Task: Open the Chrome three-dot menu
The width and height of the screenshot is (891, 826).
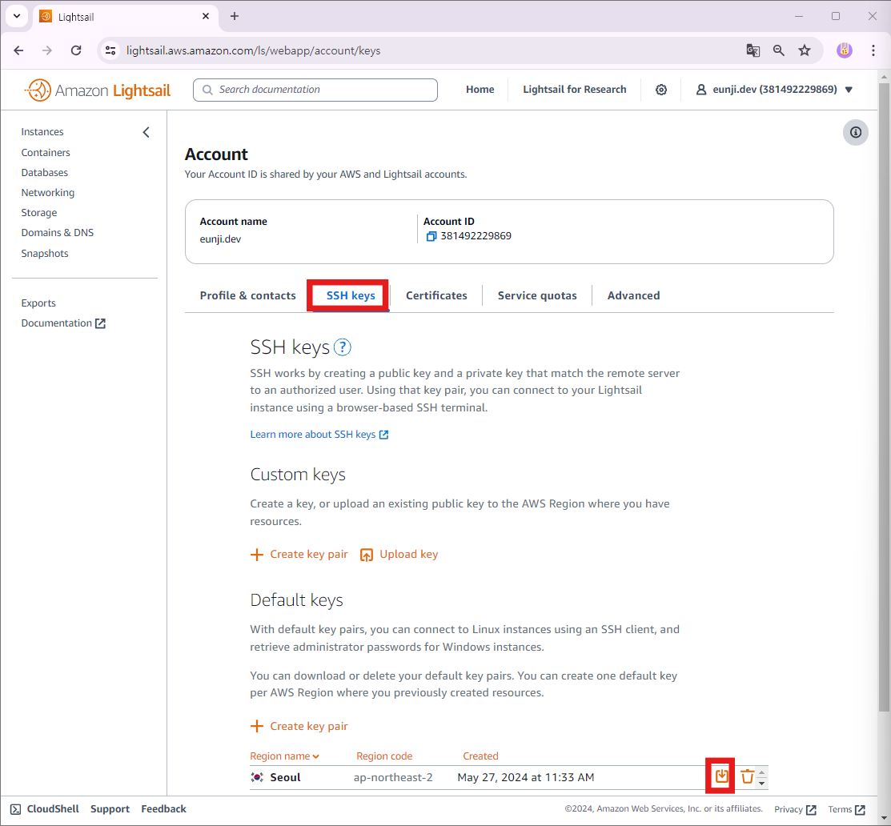Action: pyautogui.click(x=873, y=50)
